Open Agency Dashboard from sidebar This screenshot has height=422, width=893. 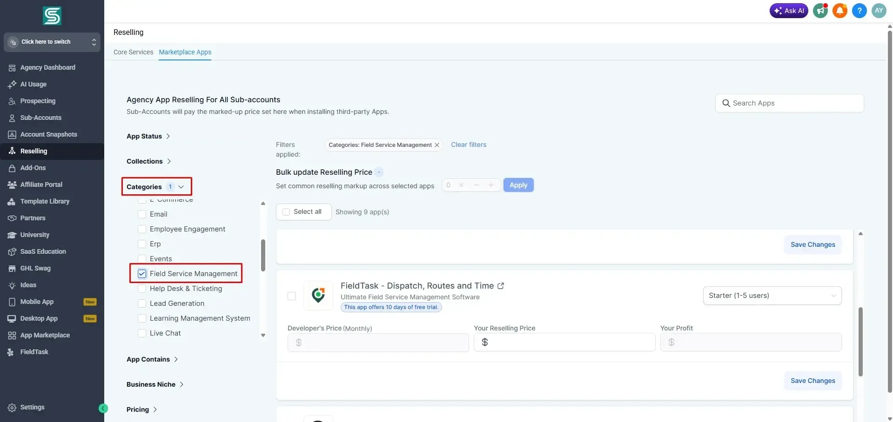pos(47,67)
